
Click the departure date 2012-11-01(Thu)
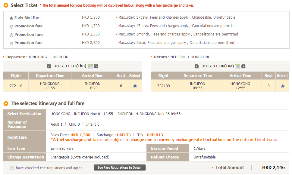tap(70, 66)
